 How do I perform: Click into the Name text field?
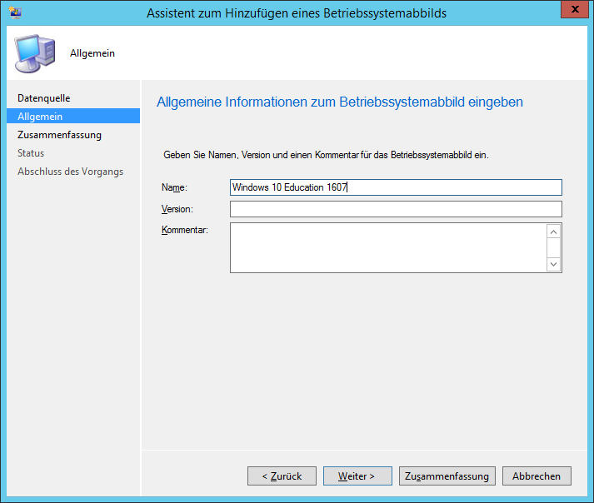point(396,187)
